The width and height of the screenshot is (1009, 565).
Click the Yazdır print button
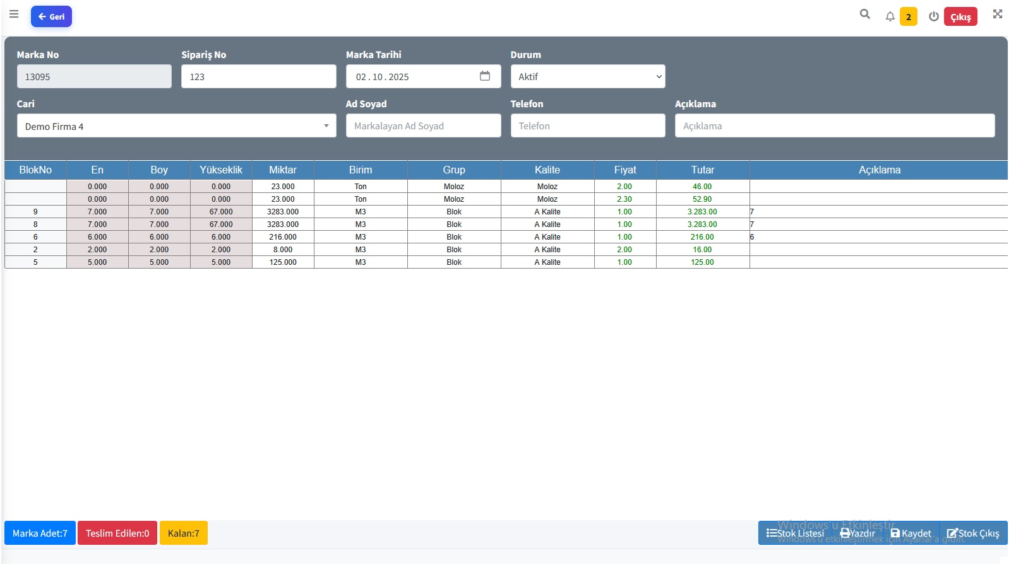click(x=857, y=533)
